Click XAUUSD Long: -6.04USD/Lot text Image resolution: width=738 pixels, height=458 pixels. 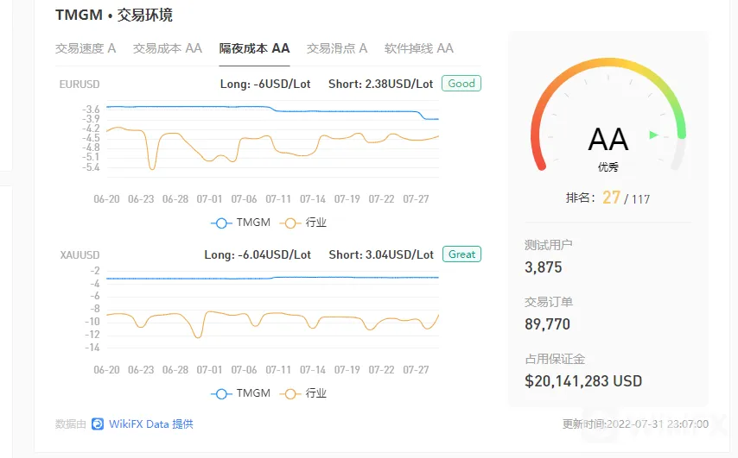tap(258, 255)
